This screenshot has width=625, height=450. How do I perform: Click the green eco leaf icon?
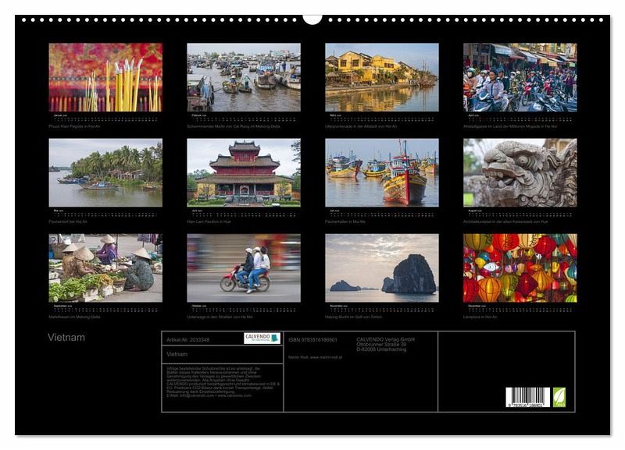coord(559,397)
